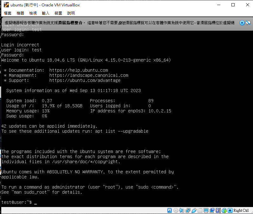Image resolution: width=253 pixels, height=214 pixels.
Task: Click the 'Memory usage: 13%' entry
Action: (x=28, y=111)
